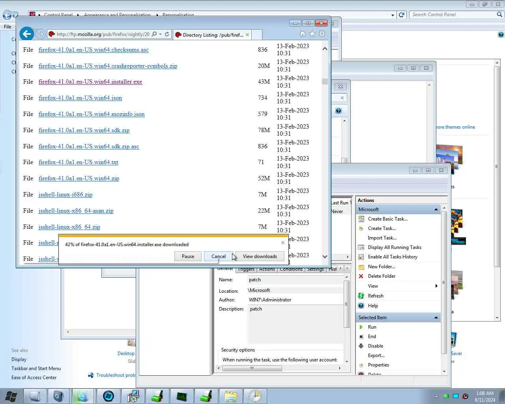The width and height of the screenshot is (505, 404).
Task: Open File menu in Control Panel
Action: [x=7, y=27]
